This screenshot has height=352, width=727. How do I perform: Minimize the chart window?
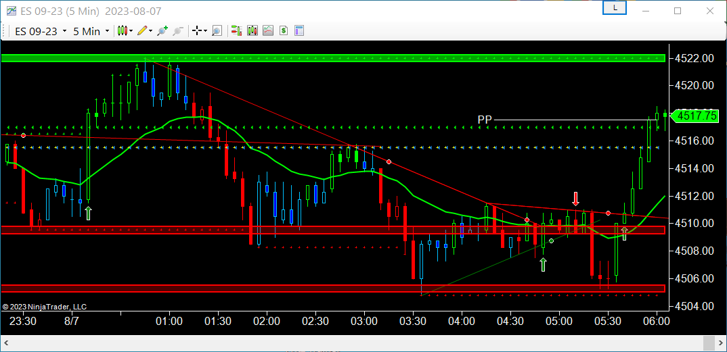647,10
